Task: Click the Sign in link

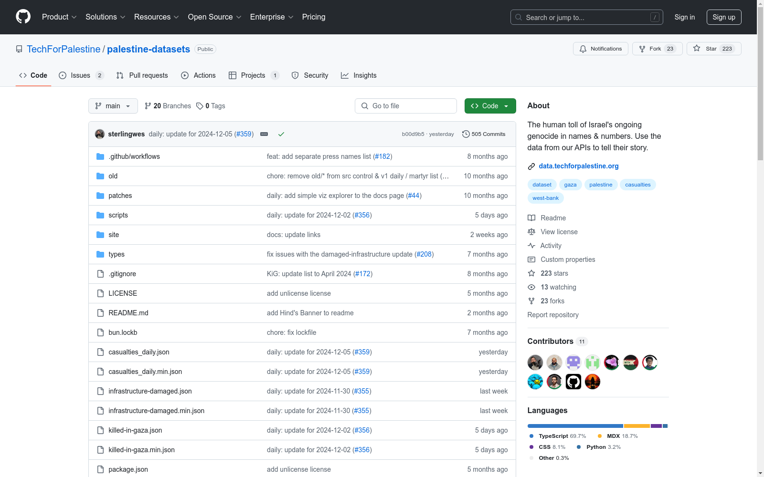Action: (685, 17)
